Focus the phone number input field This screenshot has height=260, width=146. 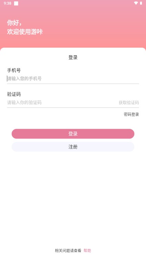pyautogui.click(x=73, y=79)
